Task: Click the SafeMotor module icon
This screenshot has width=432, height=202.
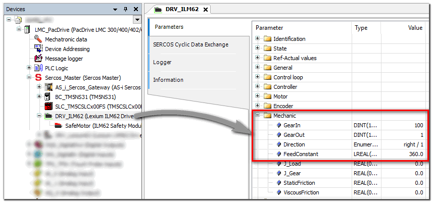Action: (x=59, y=126)
